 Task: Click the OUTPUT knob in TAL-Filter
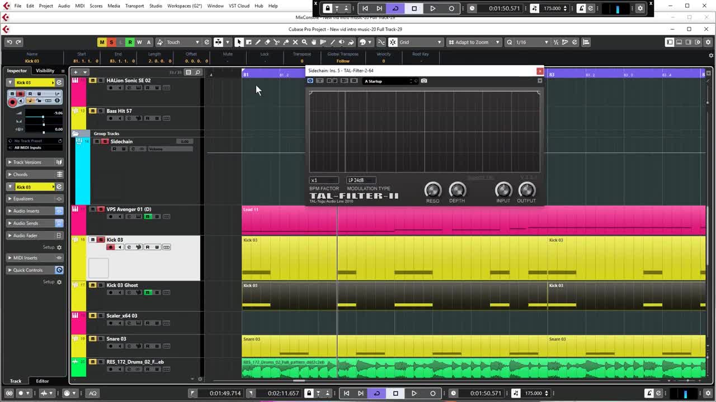[526, 190]
